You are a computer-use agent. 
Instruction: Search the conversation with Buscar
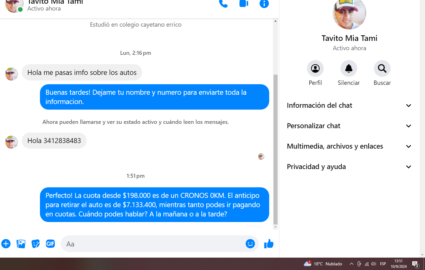click(382, 68)
